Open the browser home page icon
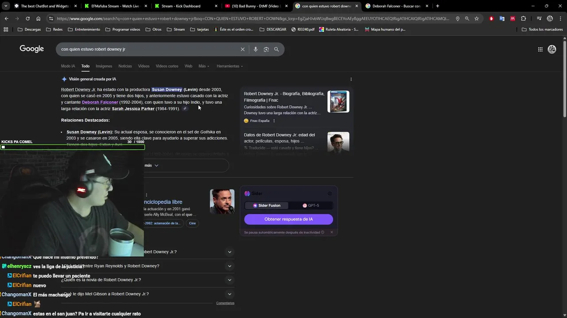Screen dimensions: 567x318 pyautogui.click(x=39, y=19)
